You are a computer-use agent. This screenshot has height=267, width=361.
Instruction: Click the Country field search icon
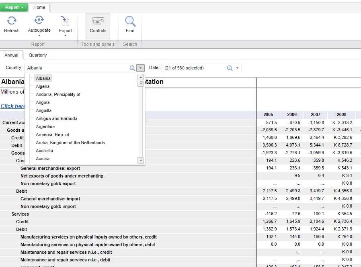(132, 68)
